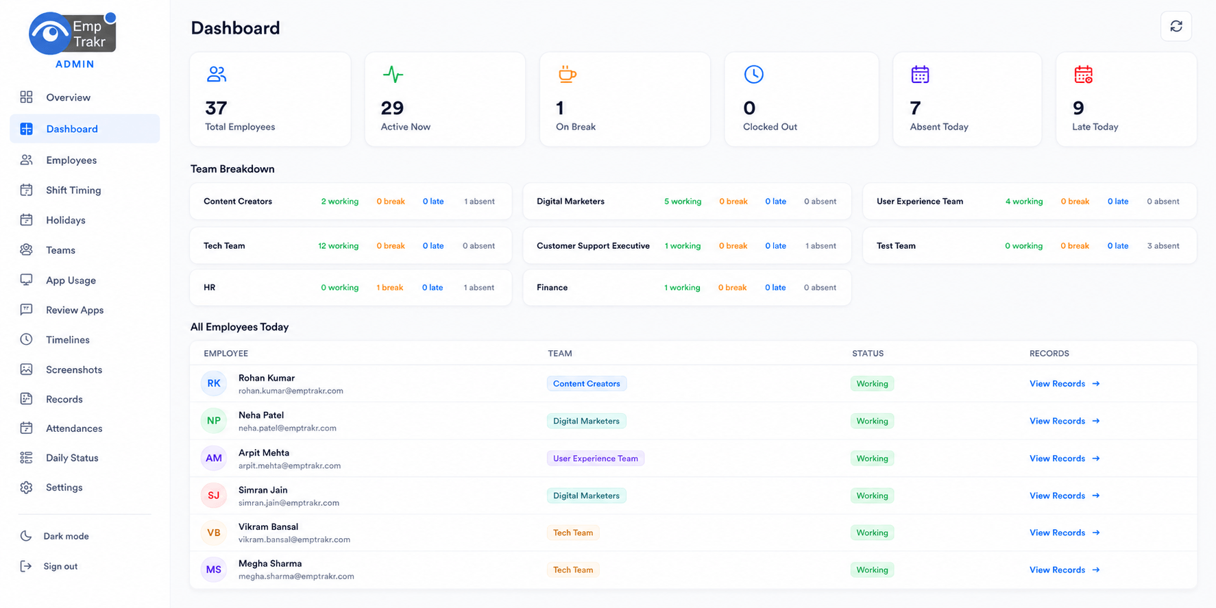View Records for Megha Sharma
The width and height of the screenshot is (1216, 608).
click(x=1065, y=570)
